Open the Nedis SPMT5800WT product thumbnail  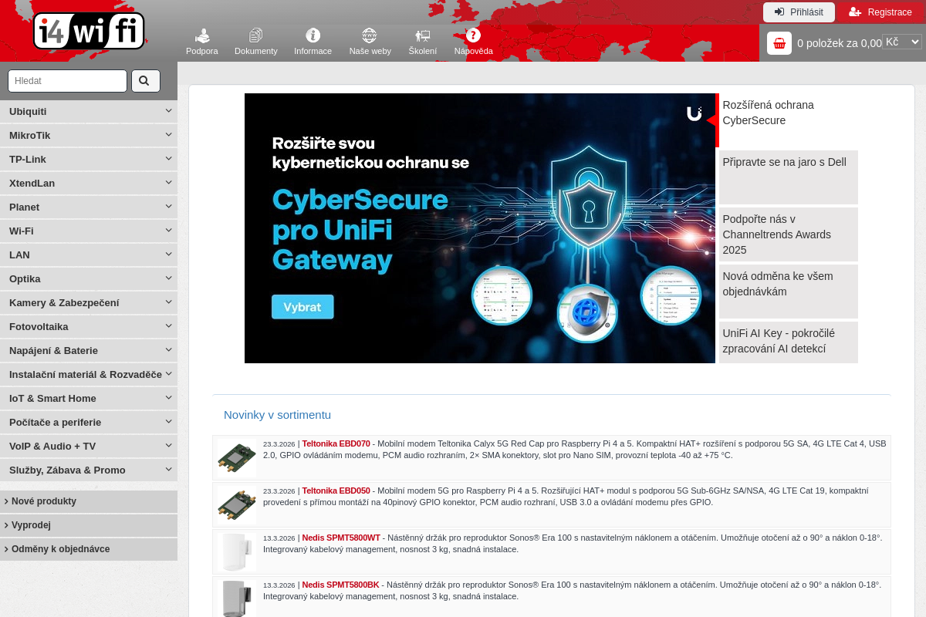pos(236,552)
